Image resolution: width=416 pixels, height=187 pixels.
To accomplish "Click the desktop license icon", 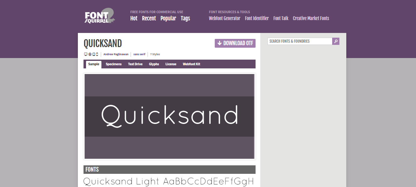I will pyautogui.click(x=85, y=54).
